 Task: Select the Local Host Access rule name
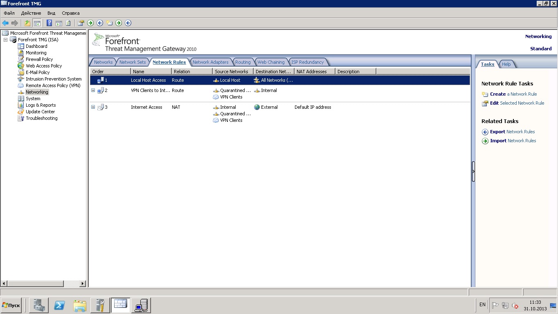148,80
